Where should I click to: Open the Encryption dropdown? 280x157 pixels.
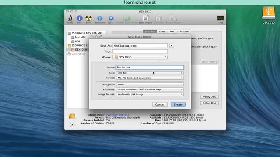(x=150, y=84)
